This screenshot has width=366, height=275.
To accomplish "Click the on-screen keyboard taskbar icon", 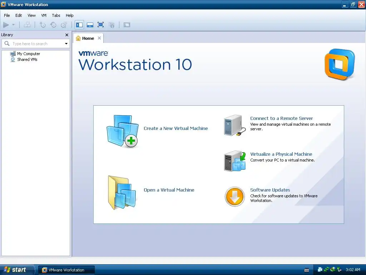I will tap(307, 270).
